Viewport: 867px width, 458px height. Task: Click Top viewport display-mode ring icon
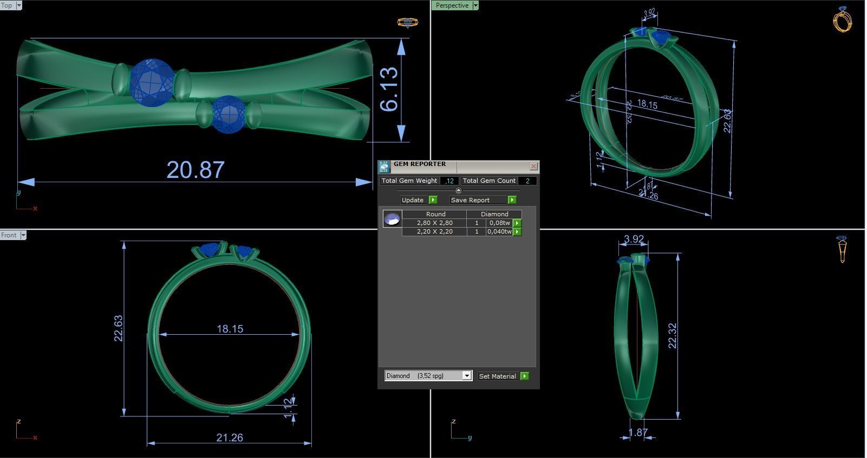[x=407, y=22]
